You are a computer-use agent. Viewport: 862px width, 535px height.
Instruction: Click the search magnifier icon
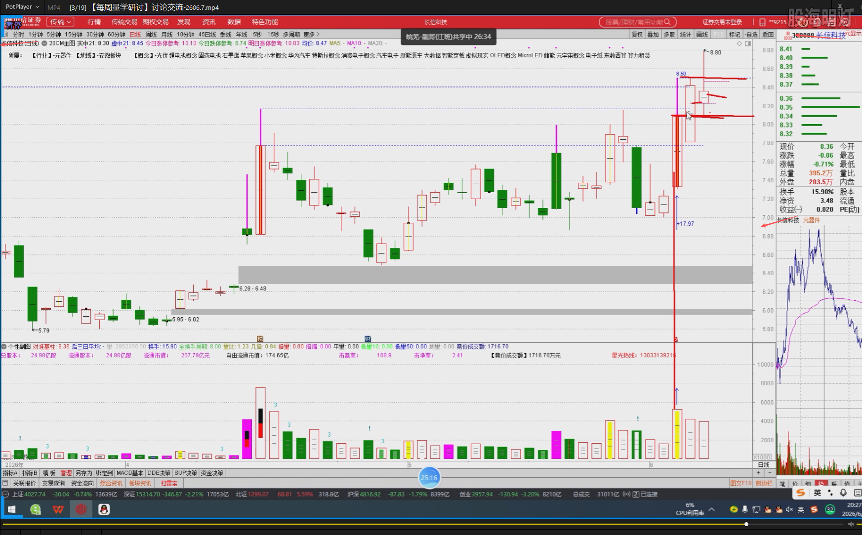tap(668, 22)
